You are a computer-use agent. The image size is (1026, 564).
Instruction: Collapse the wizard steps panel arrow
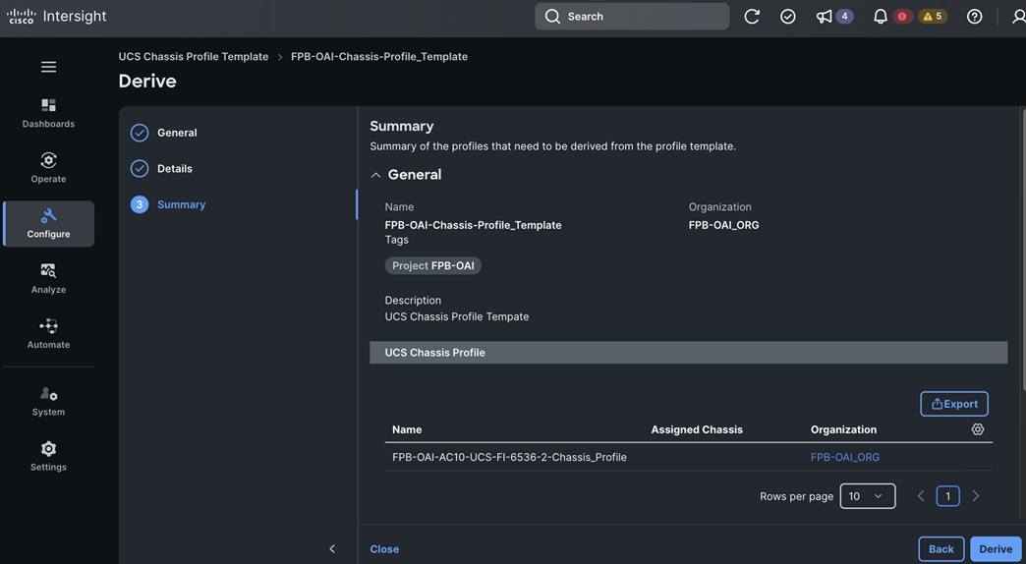tap(332, 549)
